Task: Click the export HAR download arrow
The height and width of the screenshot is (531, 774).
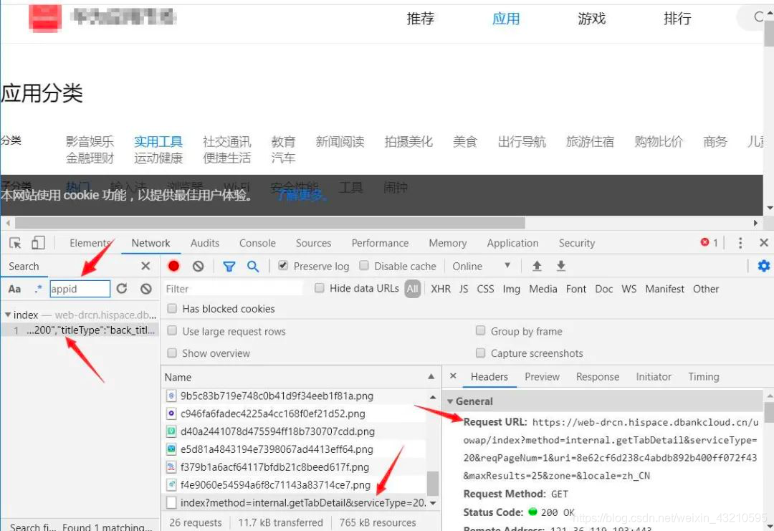Action: [x=560, y=267]
